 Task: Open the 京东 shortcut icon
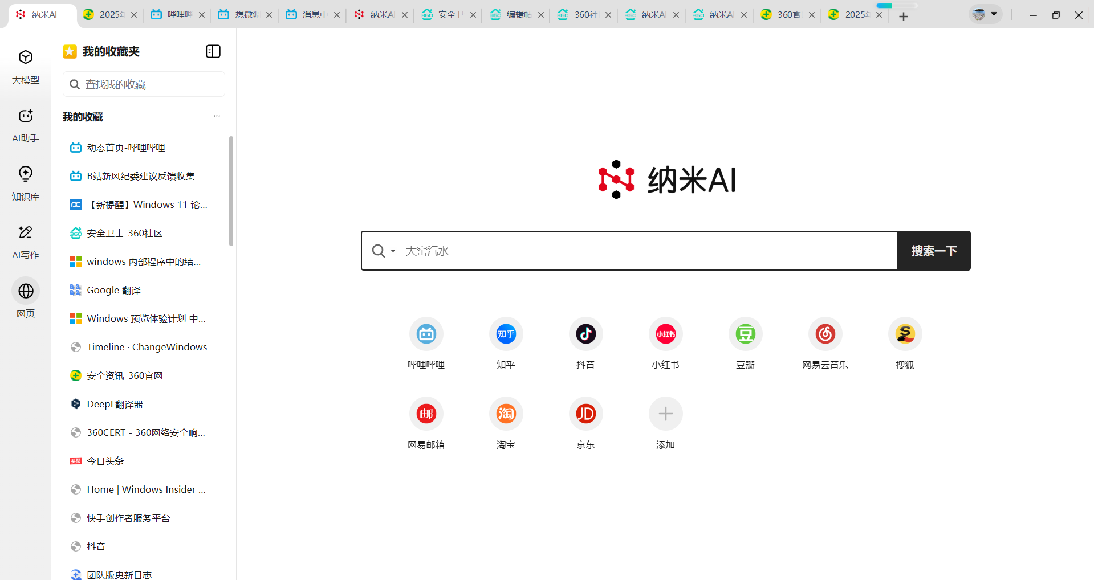pyautogui.click(x=585, y=414)
